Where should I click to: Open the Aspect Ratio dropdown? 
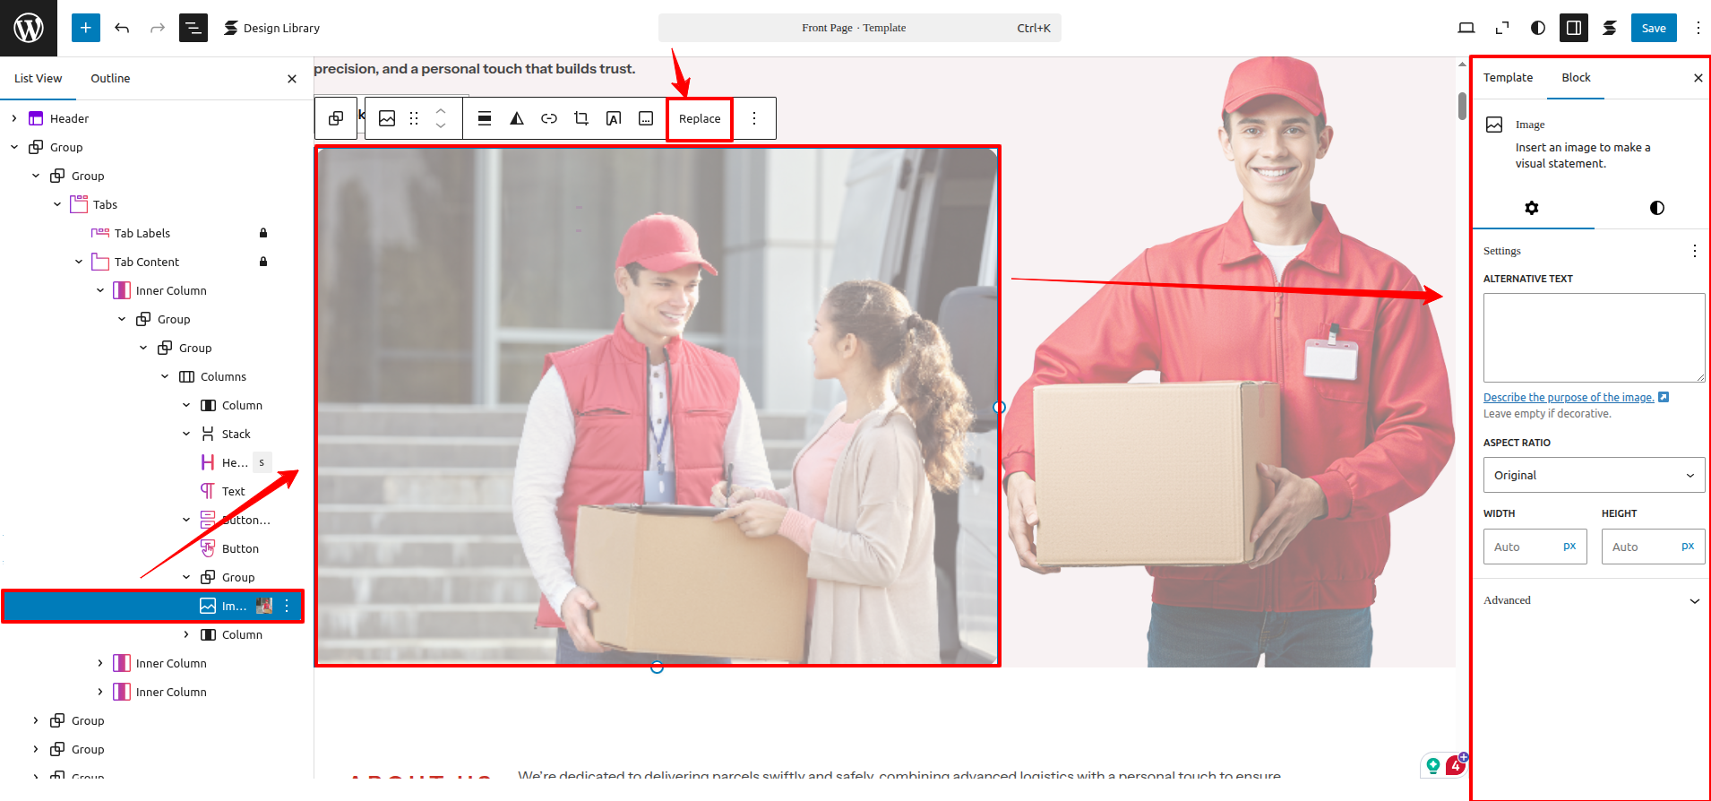click(1594, 475)
